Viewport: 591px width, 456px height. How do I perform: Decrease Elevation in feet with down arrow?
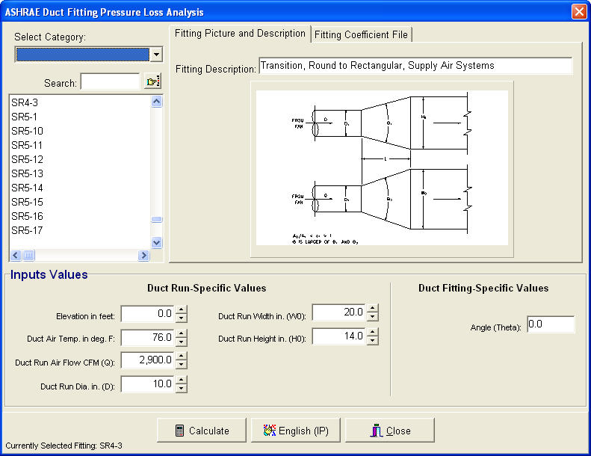coord(182,318)
